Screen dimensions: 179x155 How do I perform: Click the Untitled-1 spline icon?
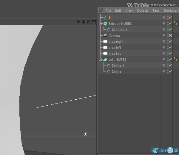(x=108, y=30)
